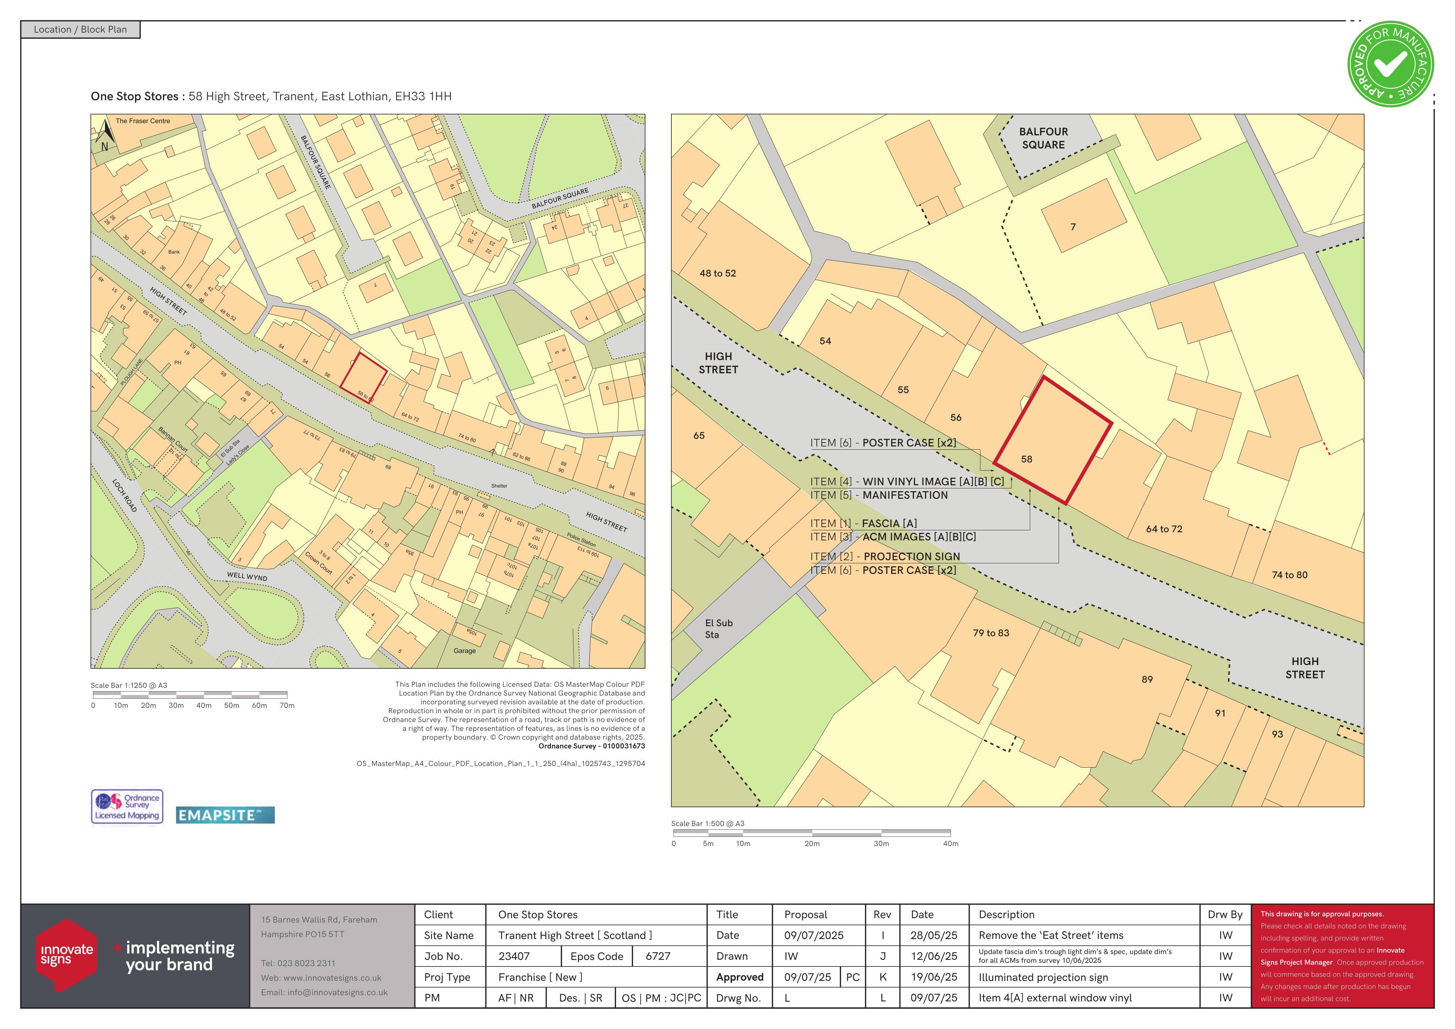Click the description "Item 4[A] external window vinyl"
Screen dimensions: 1455x1029
pyautogui.click(x=1055, y=998)
